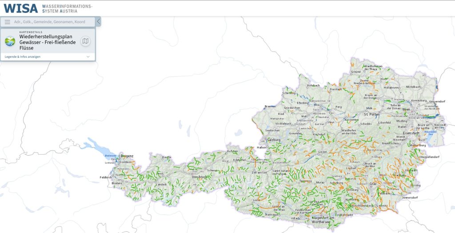Click the Wasserinformationssystem Austria header text

[67, 8]
